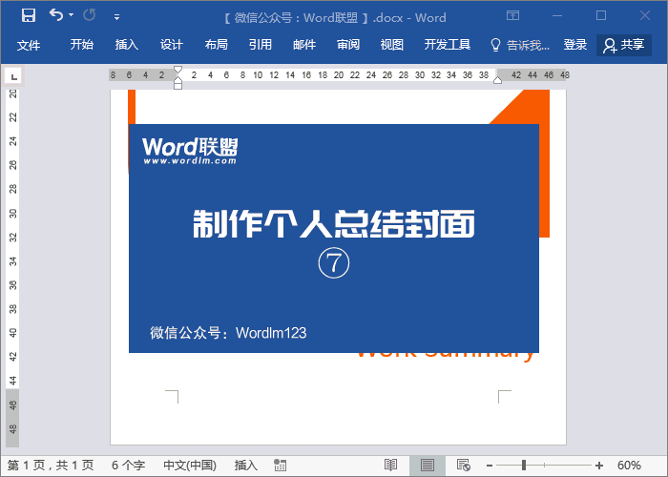Click the macro recording icon in status bar
This screenshot has height=477, width=668.
pos(280,466)
